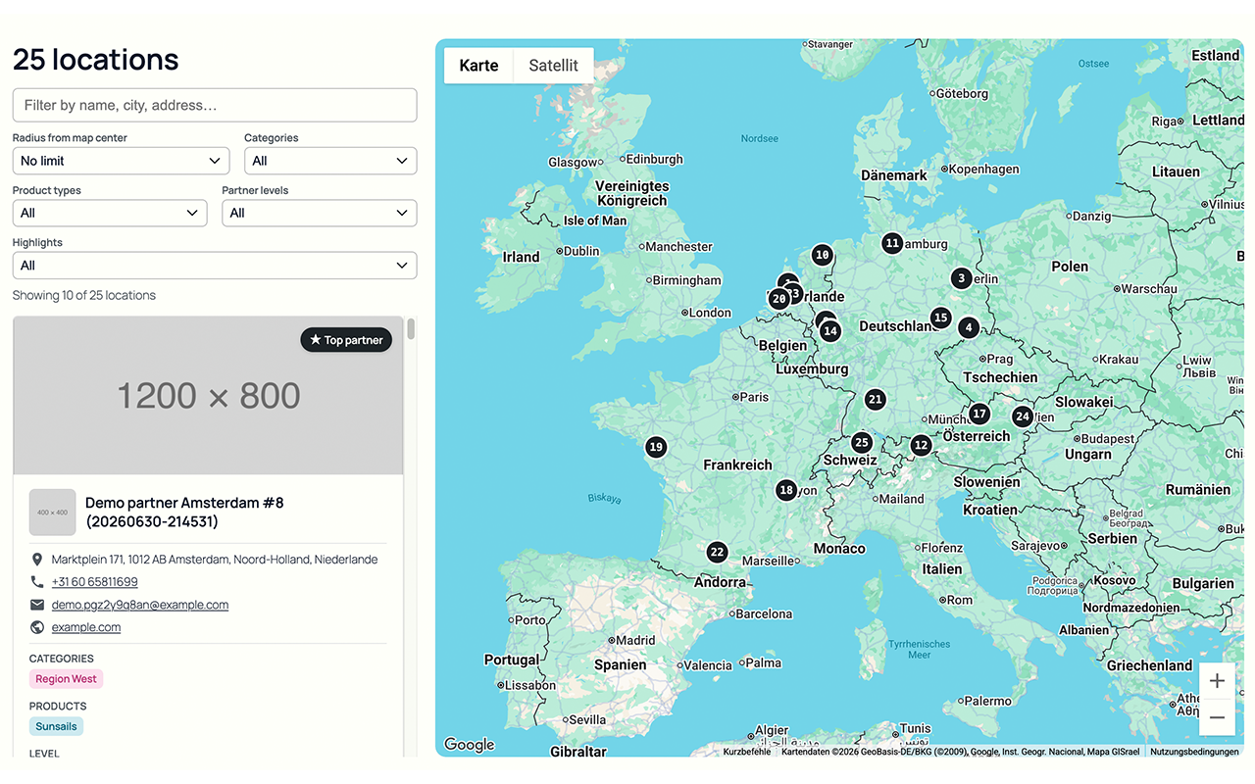The width and height of the screenshot is (1255, 784).
Task: Switch to Satellit map view
Action: coord(554,66)
